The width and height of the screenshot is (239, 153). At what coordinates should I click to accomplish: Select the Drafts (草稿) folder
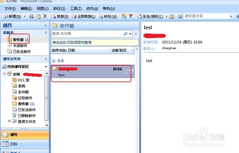pos(19,86)
